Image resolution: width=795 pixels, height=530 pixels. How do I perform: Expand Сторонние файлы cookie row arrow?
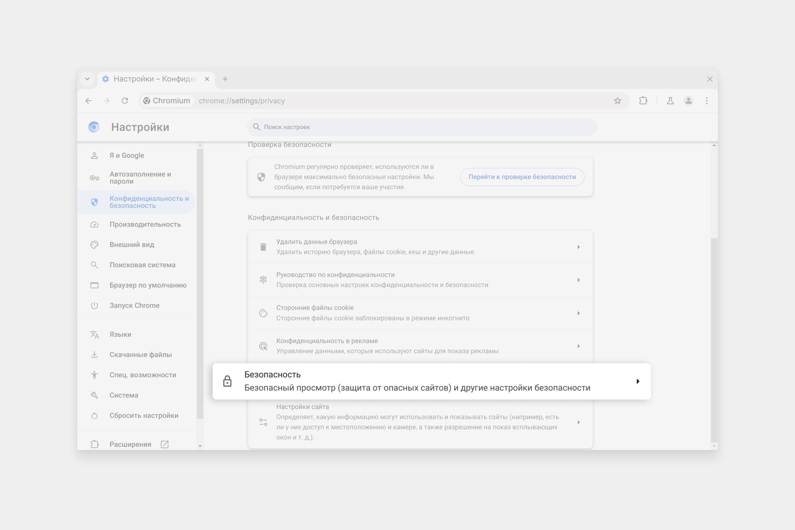pos(578,313)
